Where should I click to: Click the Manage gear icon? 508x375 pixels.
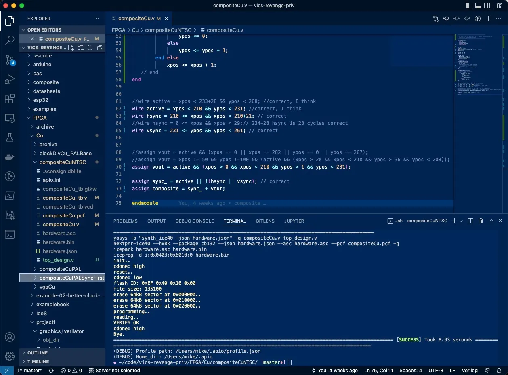click(10, 356)
